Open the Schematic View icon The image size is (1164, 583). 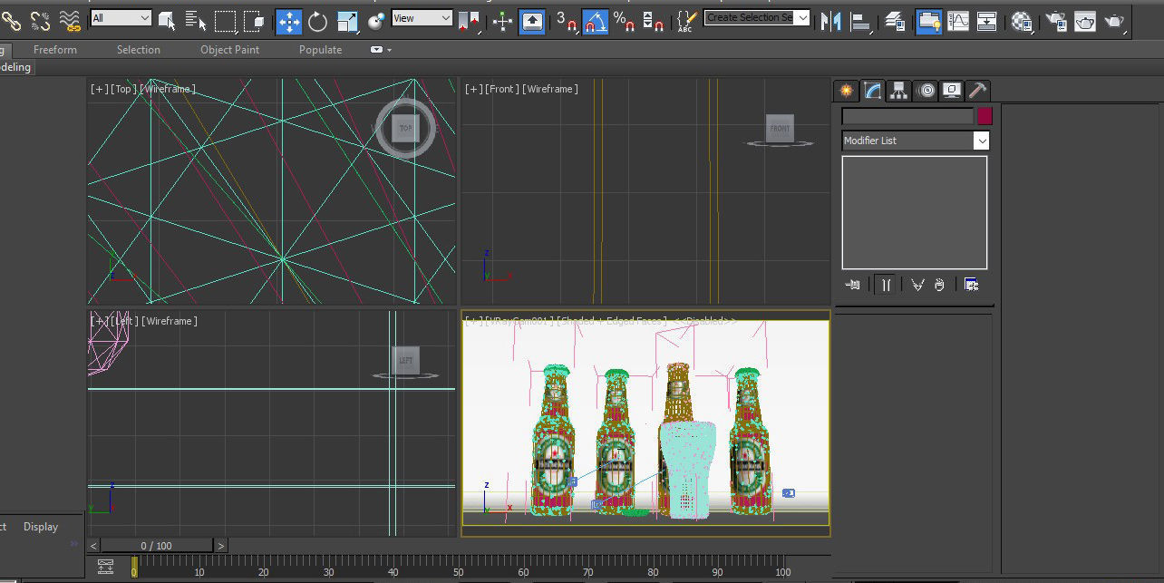point(987,21)
